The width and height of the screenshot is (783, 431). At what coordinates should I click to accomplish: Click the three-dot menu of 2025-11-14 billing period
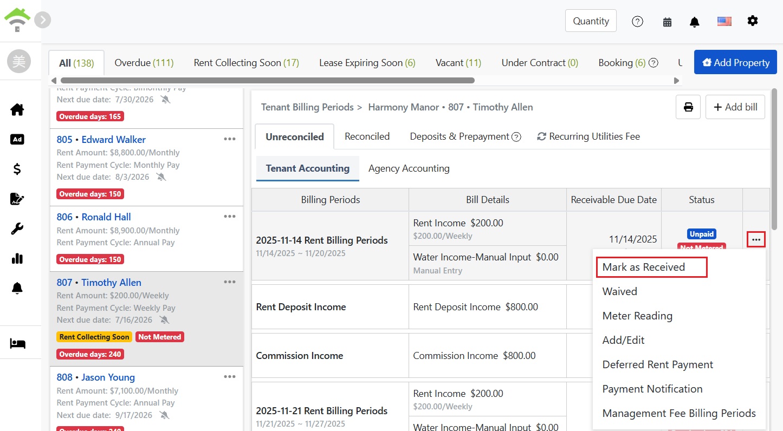pyautogui.click(x=756, y=239)
